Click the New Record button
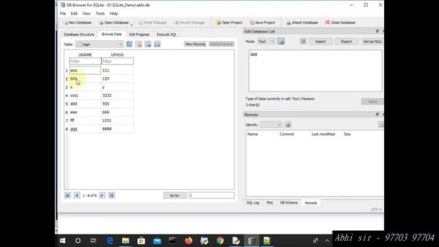This screenshot has height=247, width=439. point(195,44)
